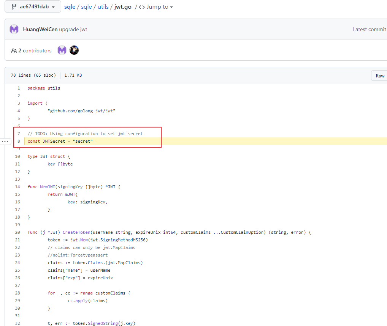
Task: Navigate to the second sqle folder breadcrumb
Action: point(86,7)
